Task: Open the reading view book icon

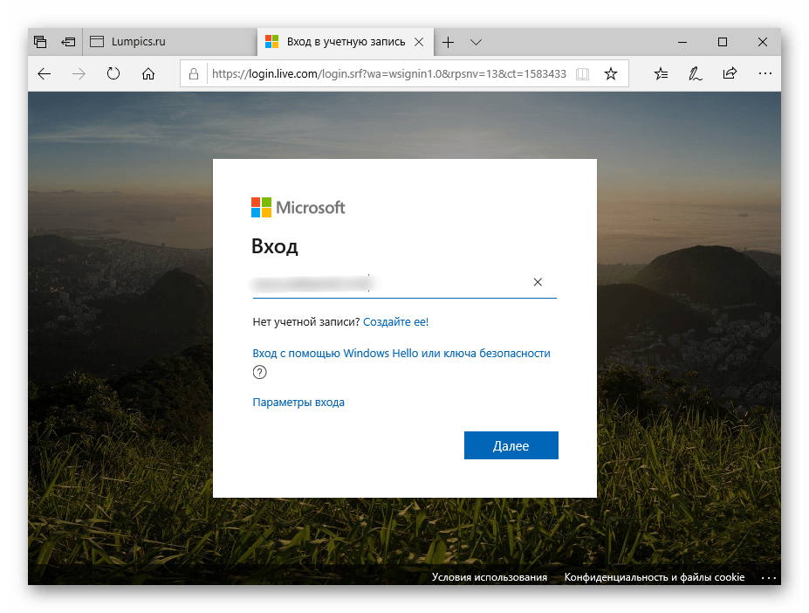Action: 582,74
